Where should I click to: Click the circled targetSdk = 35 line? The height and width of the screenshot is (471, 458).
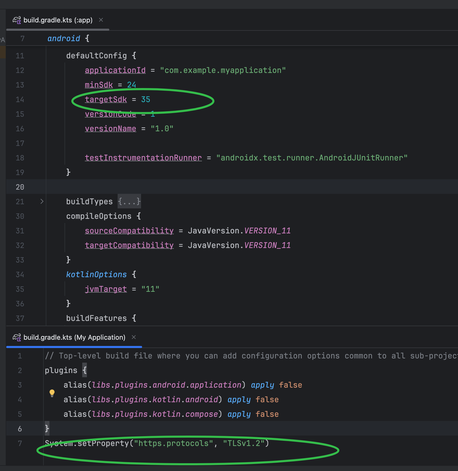117,99
